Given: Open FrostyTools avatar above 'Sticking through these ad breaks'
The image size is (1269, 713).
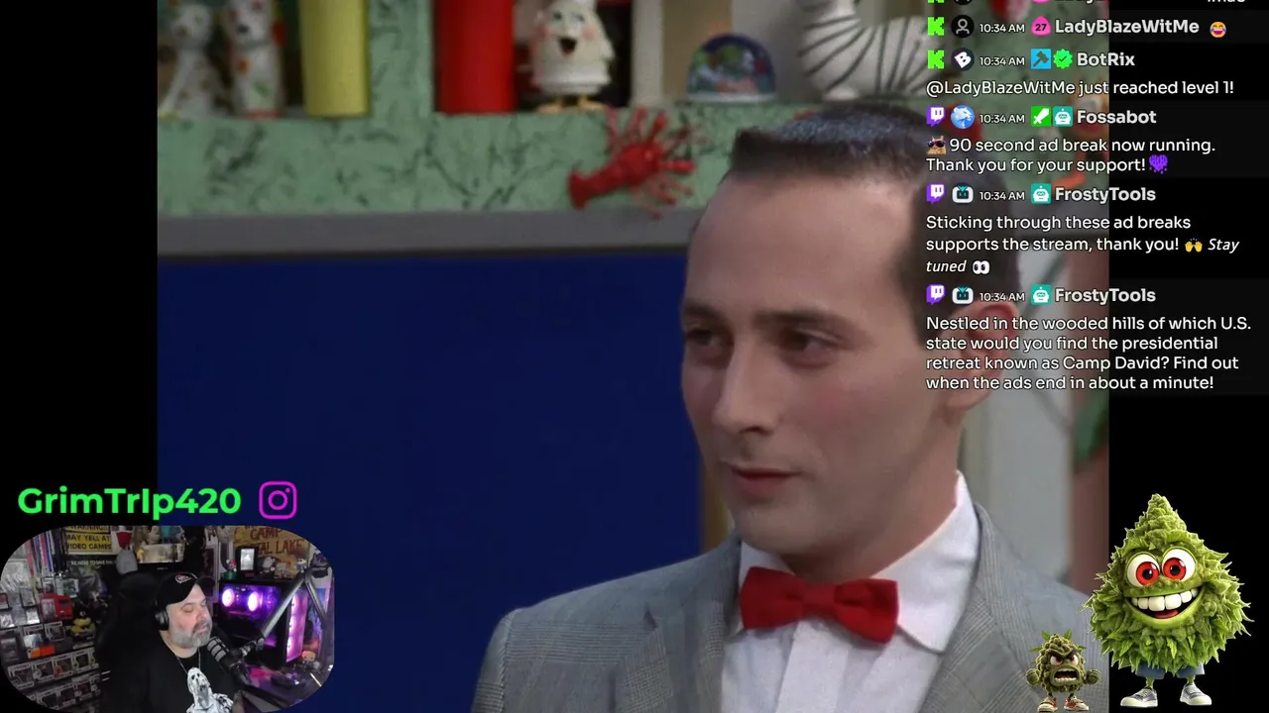Looking at the screenshot, I should (962, 194).
